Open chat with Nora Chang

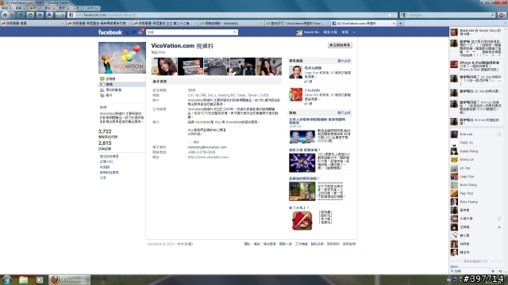(475, 184)
